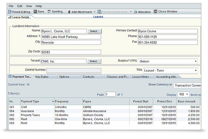Click the Period End column header

pyautogui.click(x=165, y=101)
